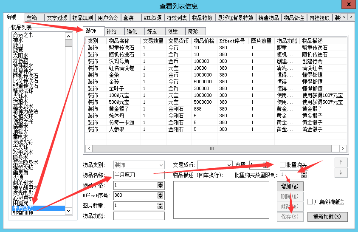Click the move-down arrow button

[x=341, y=173]
